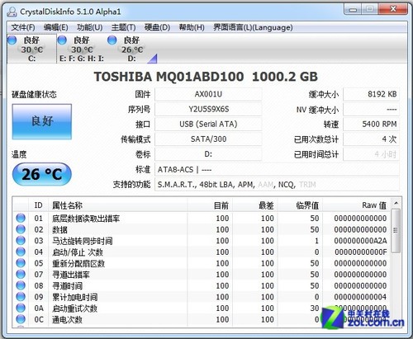Viewport: 413px width, 339px height.
Task: Click raw value 00000000000F
Action: click(x=361, y=252)
